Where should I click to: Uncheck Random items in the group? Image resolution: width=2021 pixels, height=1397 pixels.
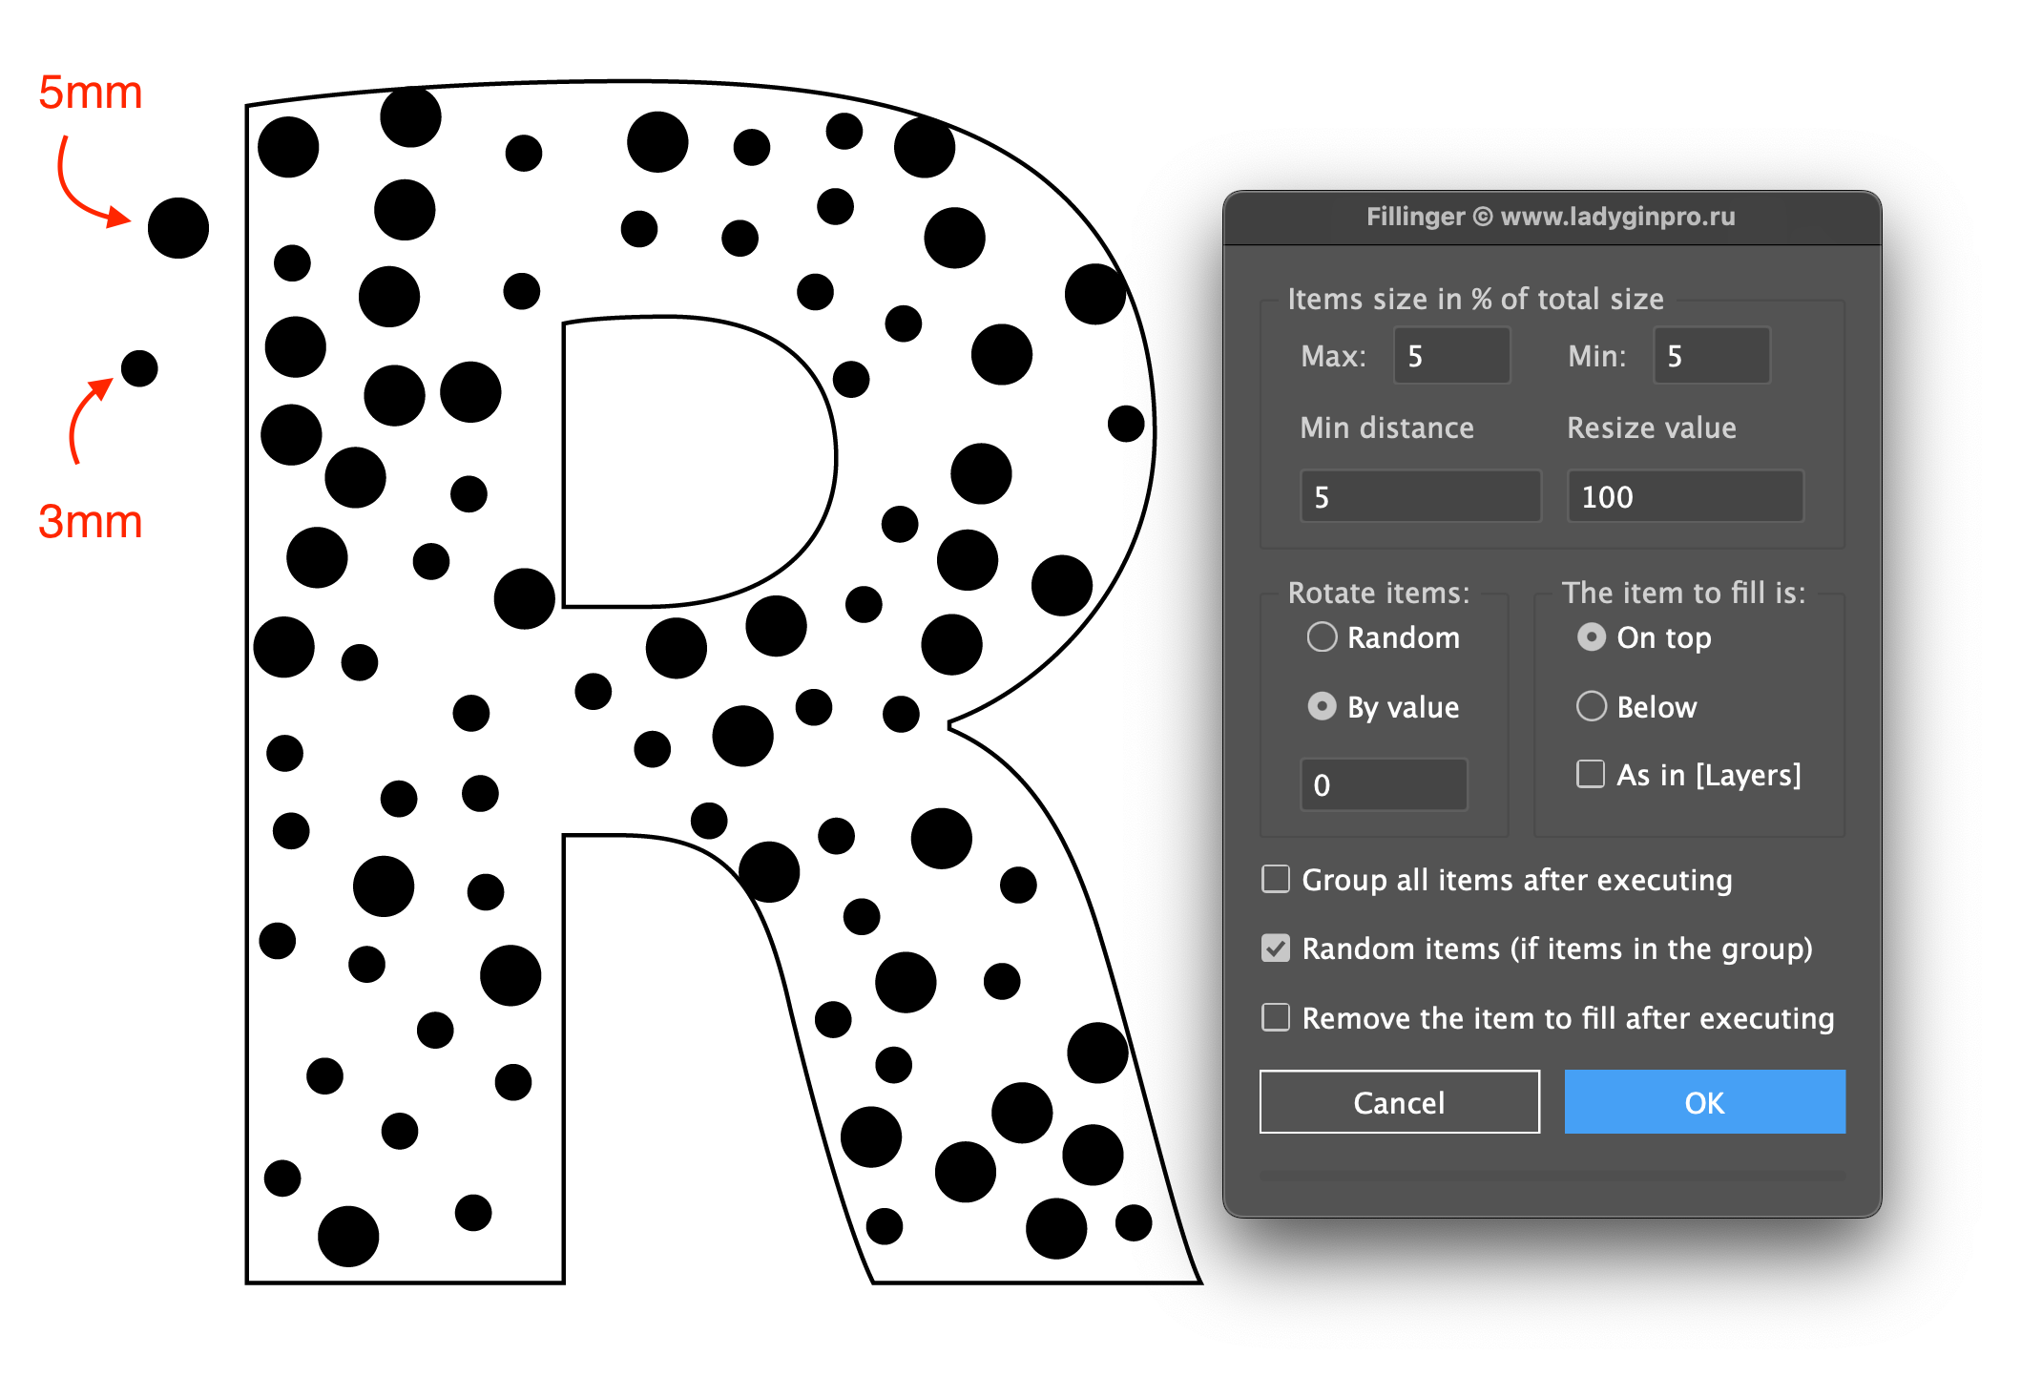[1276, 948]
